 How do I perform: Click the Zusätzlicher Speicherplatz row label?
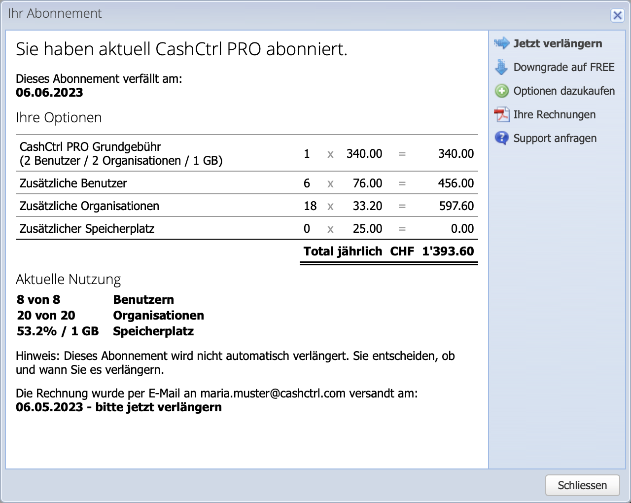[x=87, y=229]
